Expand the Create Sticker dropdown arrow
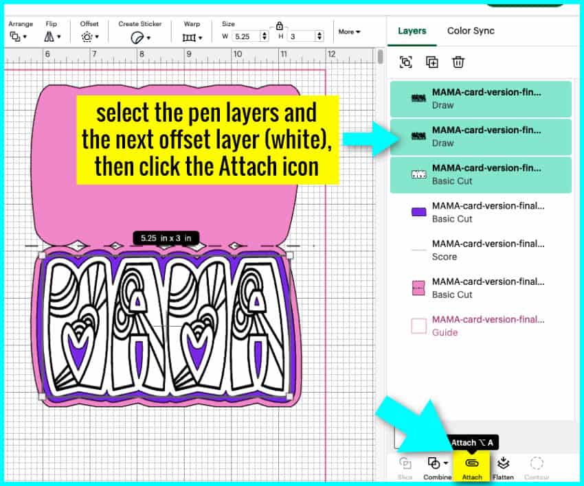Screen dimensions: 584x486 (148, 38)
